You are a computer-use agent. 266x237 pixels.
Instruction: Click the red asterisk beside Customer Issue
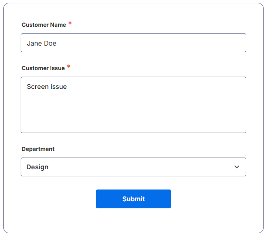pyautogui.click(x=69, y=66)
